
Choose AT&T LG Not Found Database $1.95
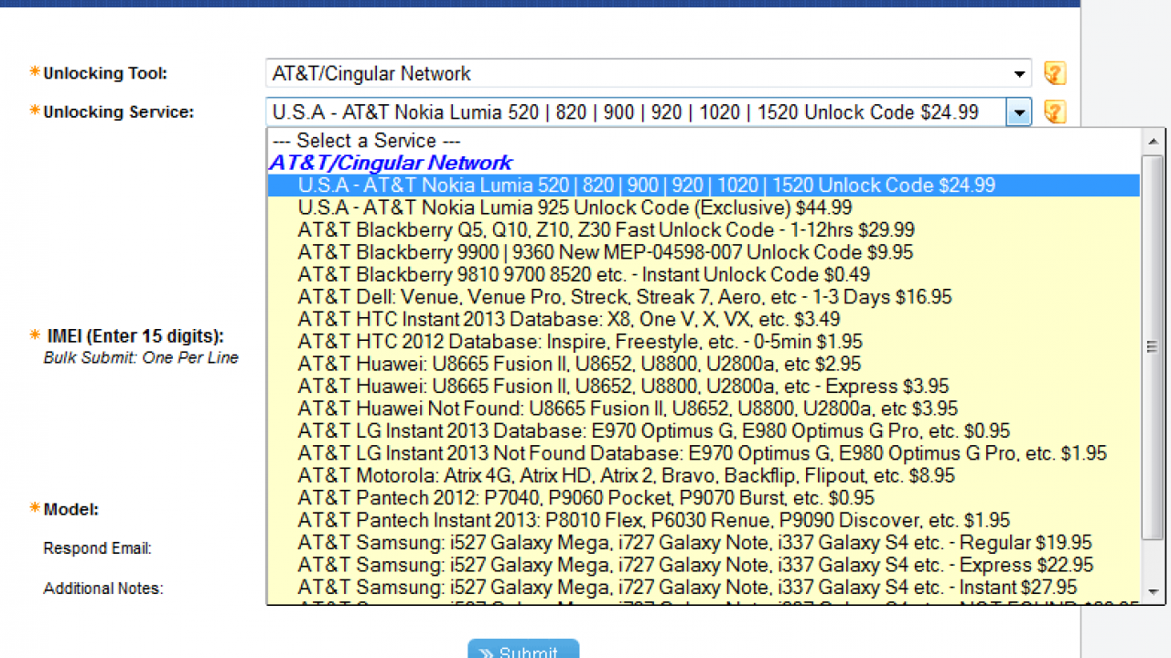(704, 453)
